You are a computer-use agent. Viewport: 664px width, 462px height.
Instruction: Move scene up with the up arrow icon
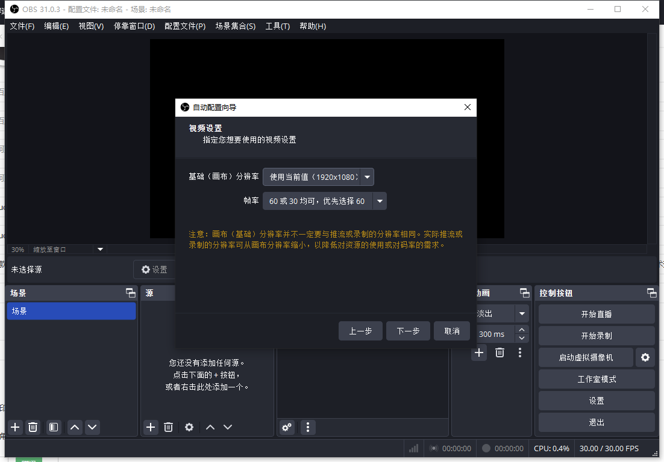[x=74, y=427]
